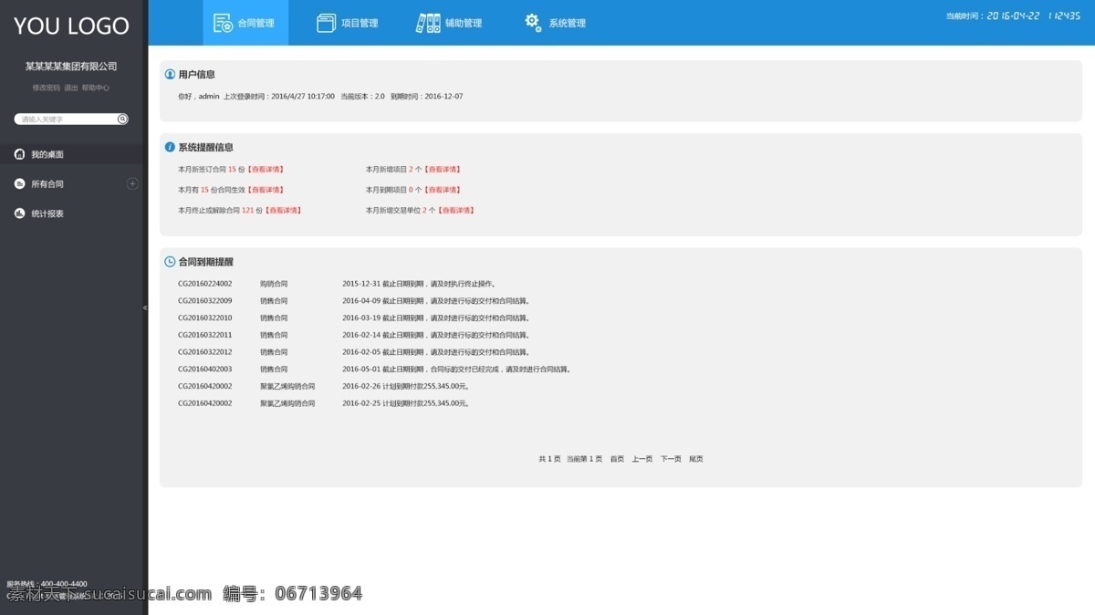View details for 本月新增交易单位 2 个

pyautogui.click(x=455, y=210)
